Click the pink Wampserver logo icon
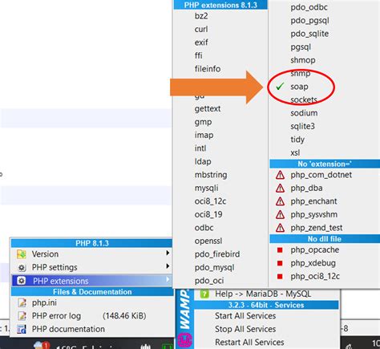 coord(184,340)
